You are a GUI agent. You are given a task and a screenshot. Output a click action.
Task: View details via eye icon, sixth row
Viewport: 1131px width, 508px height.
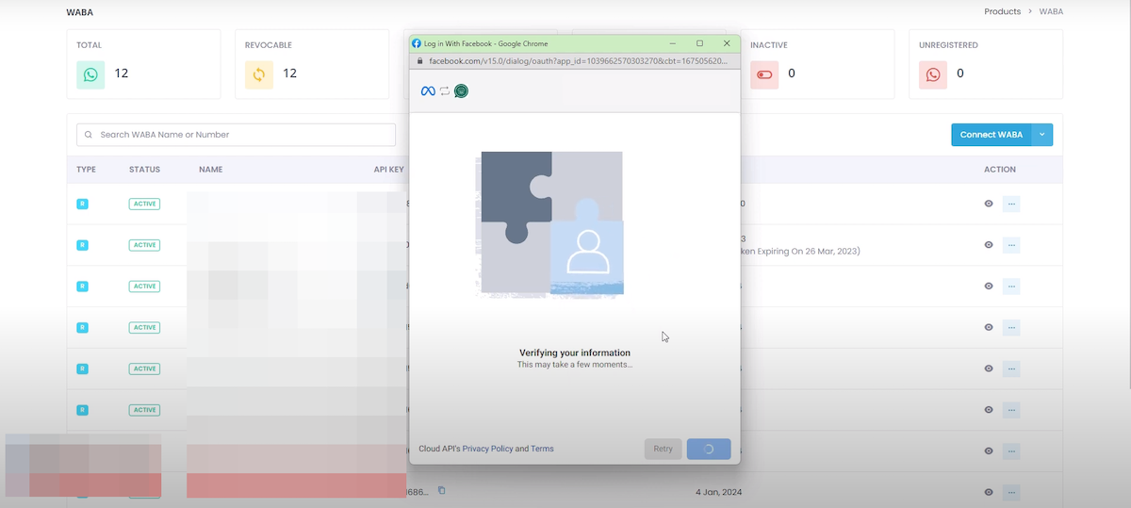(989, 410)
